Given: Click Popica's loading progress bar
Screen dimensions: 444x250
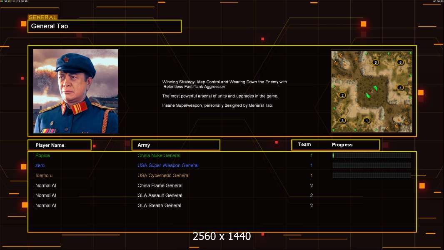Looking at the screenshot, I should tap(372, 155).
